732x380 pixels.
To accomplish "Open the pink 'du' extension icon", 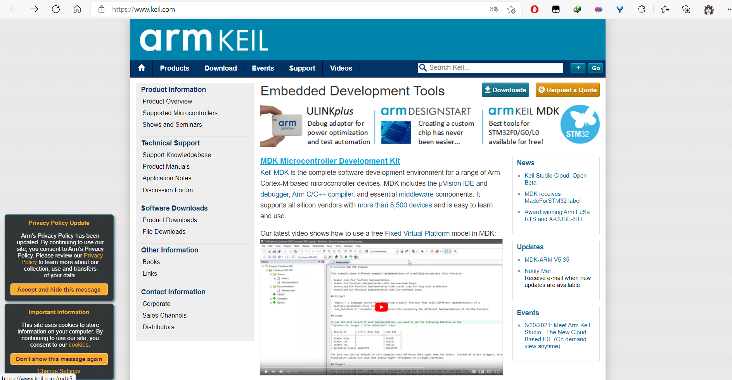I will point(599,9).
